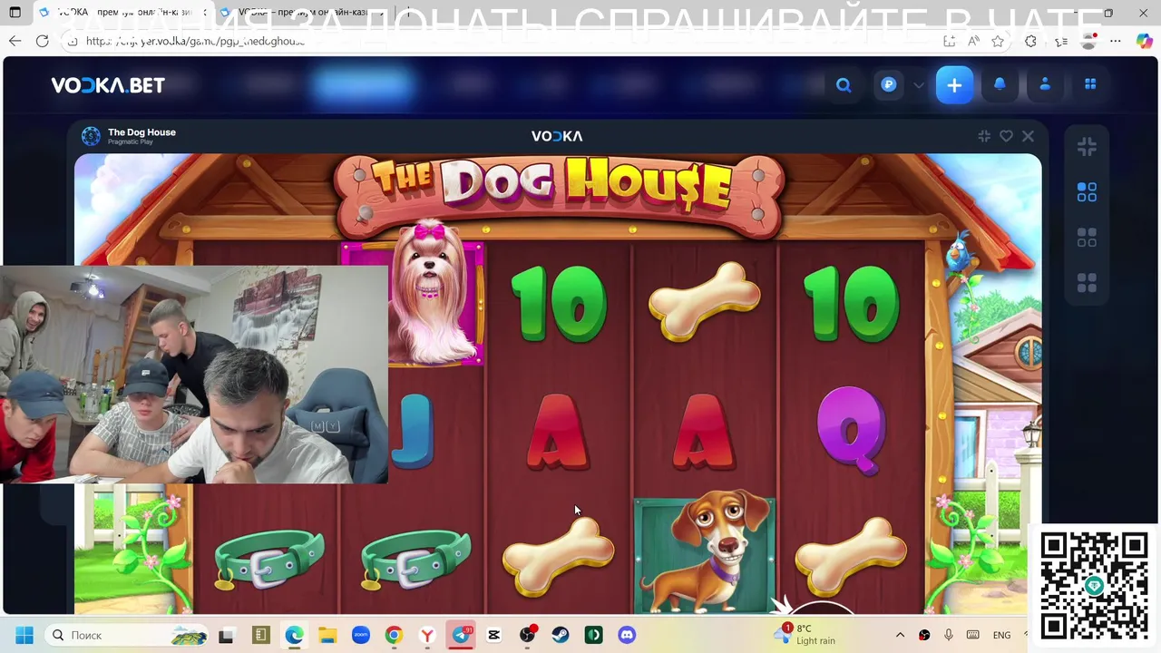The width and height of the screenshot is (1161, 653).
Task: Click the purple Q symbol
Action: tap(850, 430)
